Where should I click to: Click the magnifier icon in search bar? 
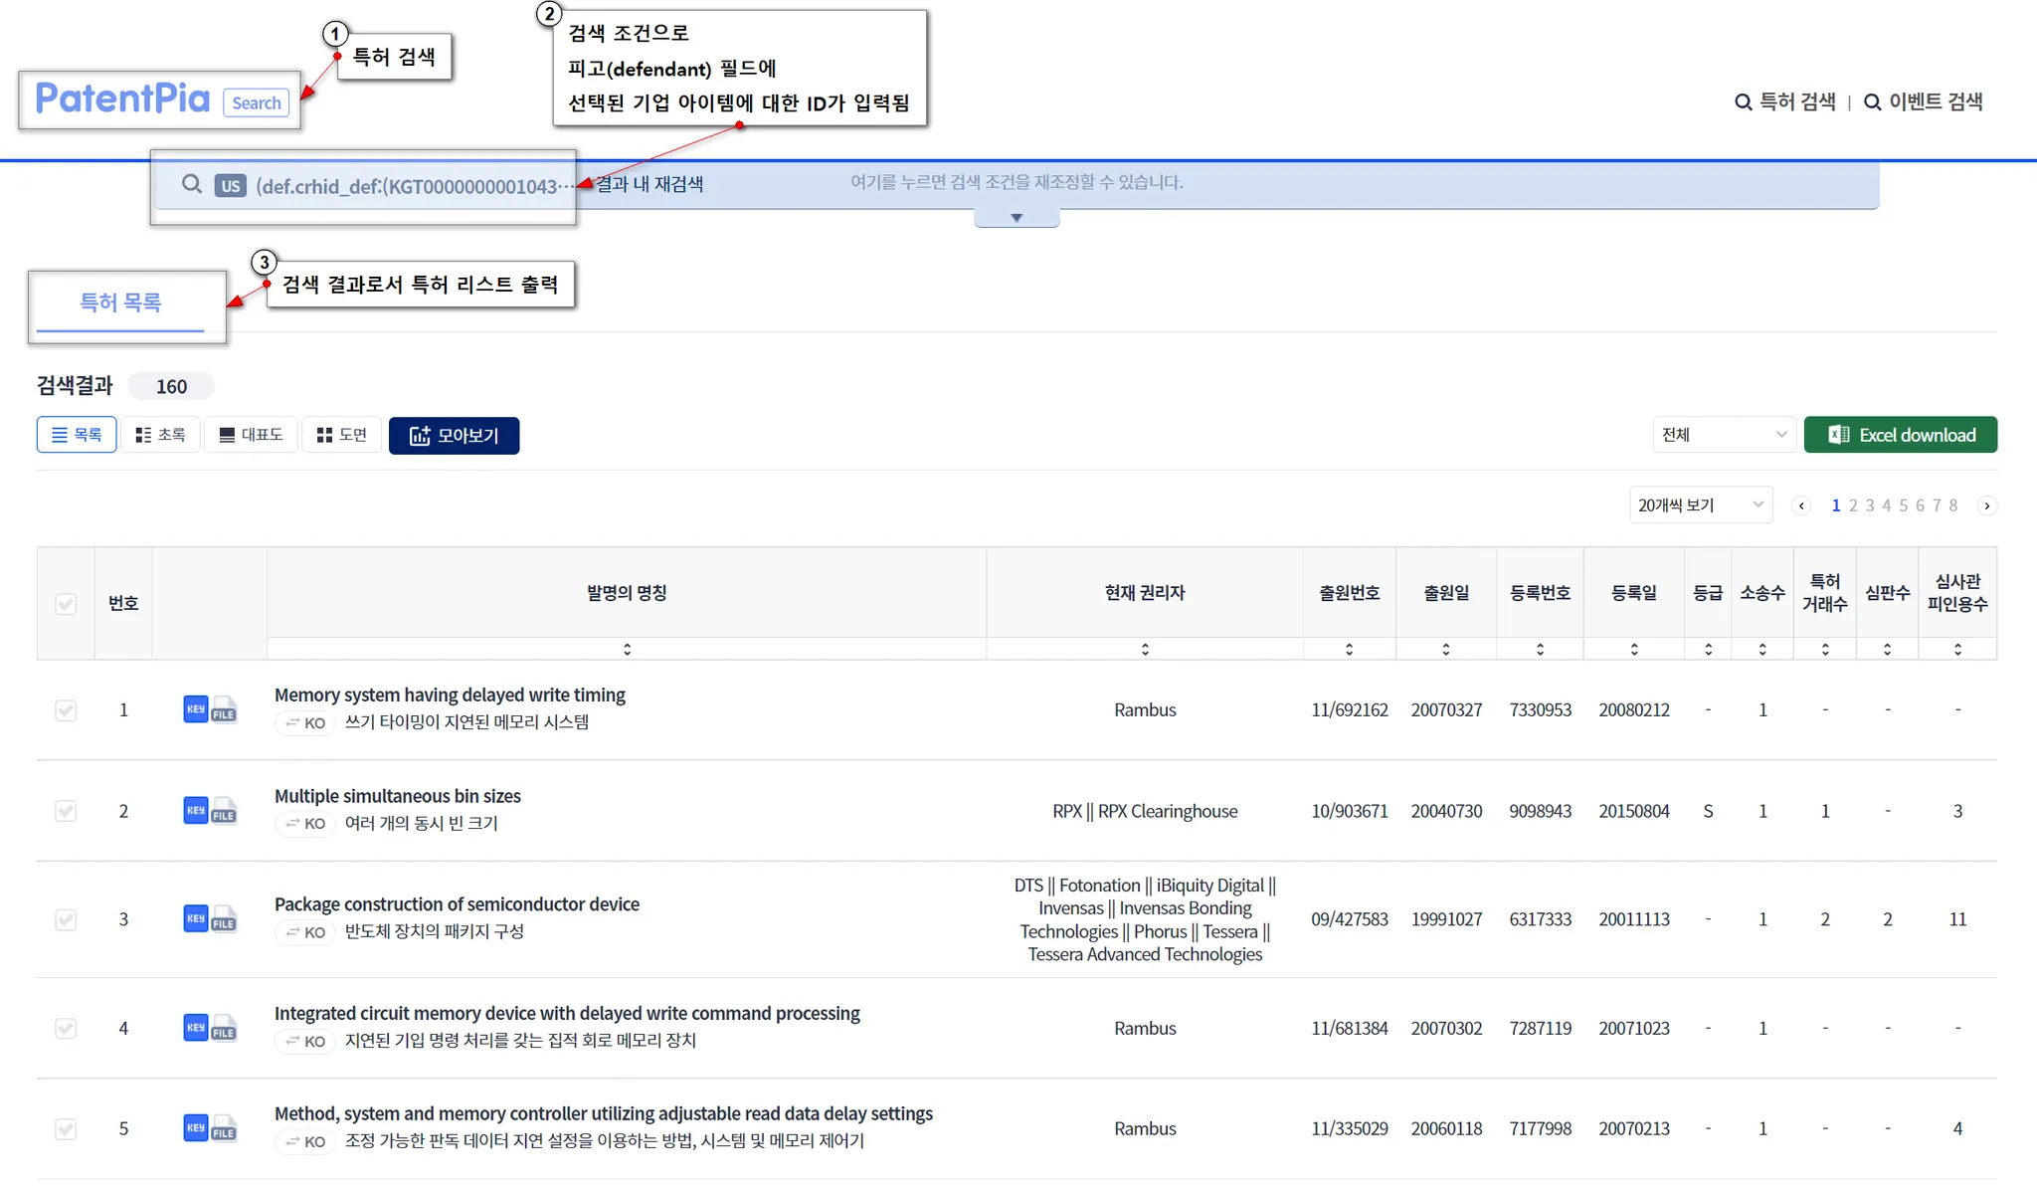pos(192,184)
